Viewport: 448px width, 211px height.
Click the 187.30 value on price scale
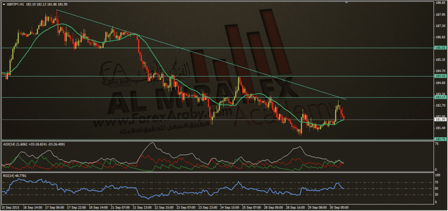440,26
